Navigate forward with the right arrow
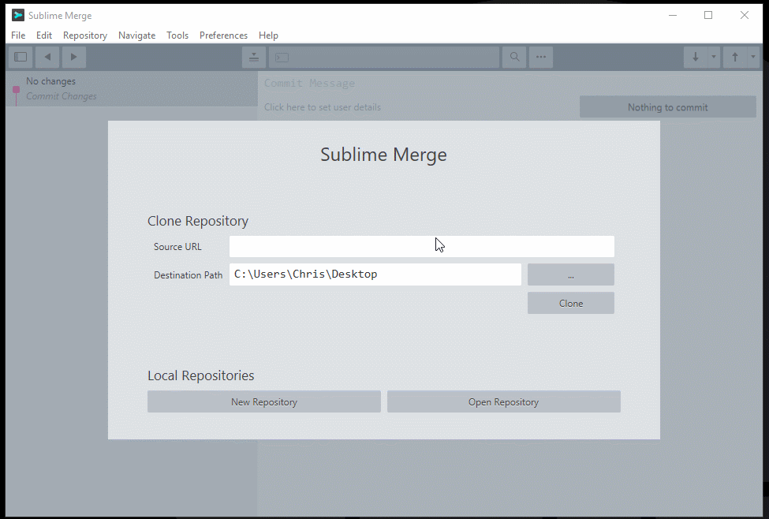Viewport: 769px width, 519px height. [73, 57]
